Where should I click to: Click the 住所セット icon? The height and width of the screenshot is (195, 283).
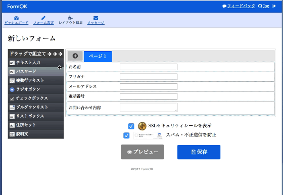click(12, 125)
